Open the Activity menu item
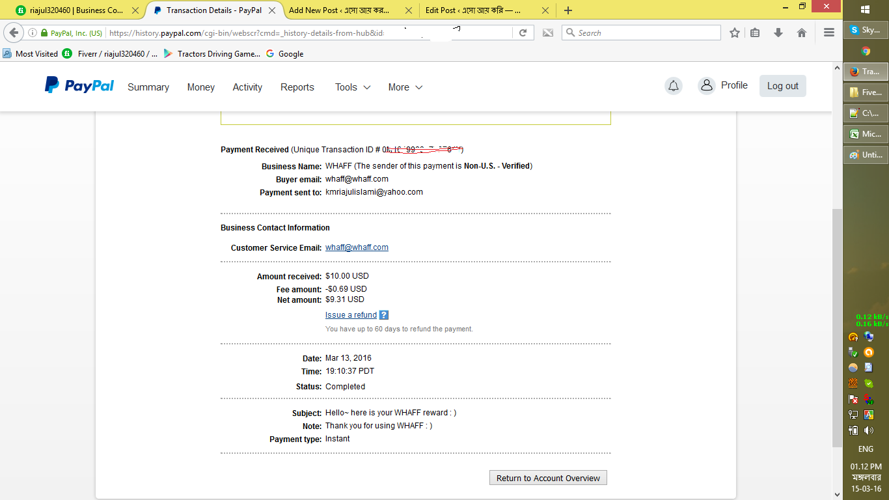This screenshot has height=500, width=889. [247, 87]
